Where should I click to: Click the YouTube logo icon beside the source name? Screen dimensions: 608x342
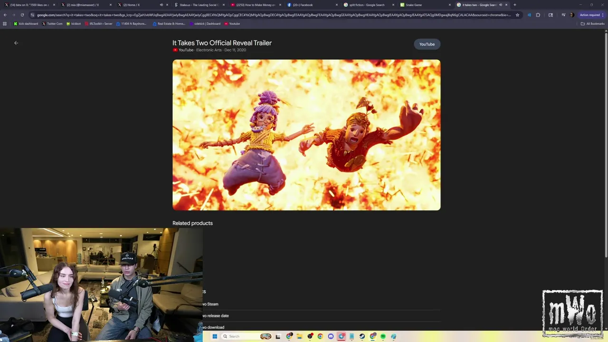click(x=175, y=50)
